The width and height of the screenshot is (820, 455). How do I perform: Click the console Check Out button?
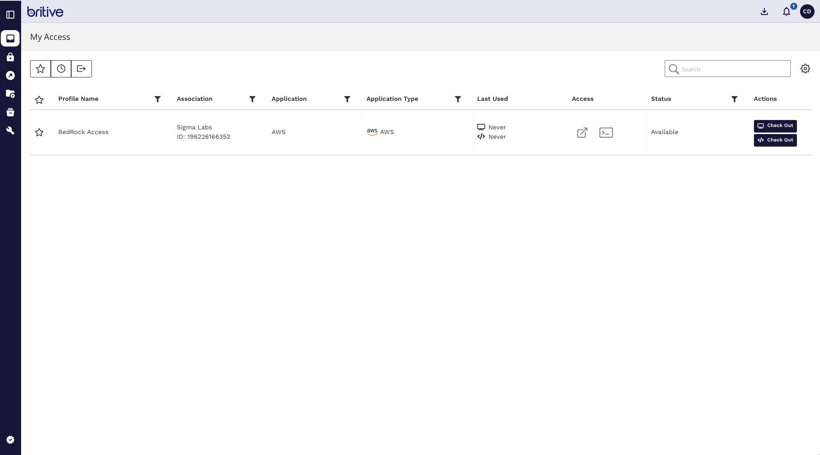tap(775, 126)
